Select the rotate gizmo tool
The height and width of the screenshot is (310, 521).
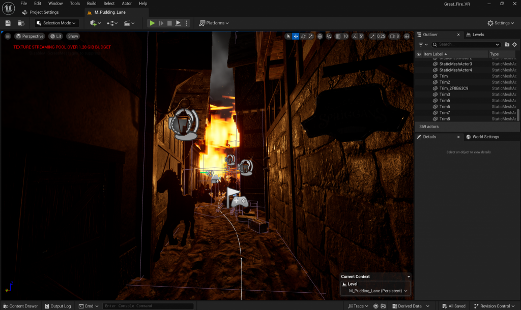(303, 36)
